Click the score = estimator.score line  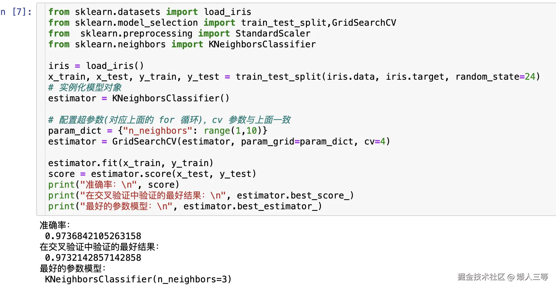click(x=152, y=174)
